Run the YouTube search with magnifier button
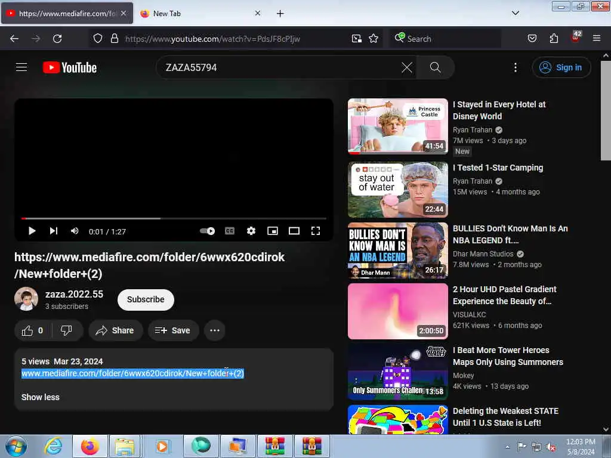The height and width of the screenshot is (458, 611). 435,67
